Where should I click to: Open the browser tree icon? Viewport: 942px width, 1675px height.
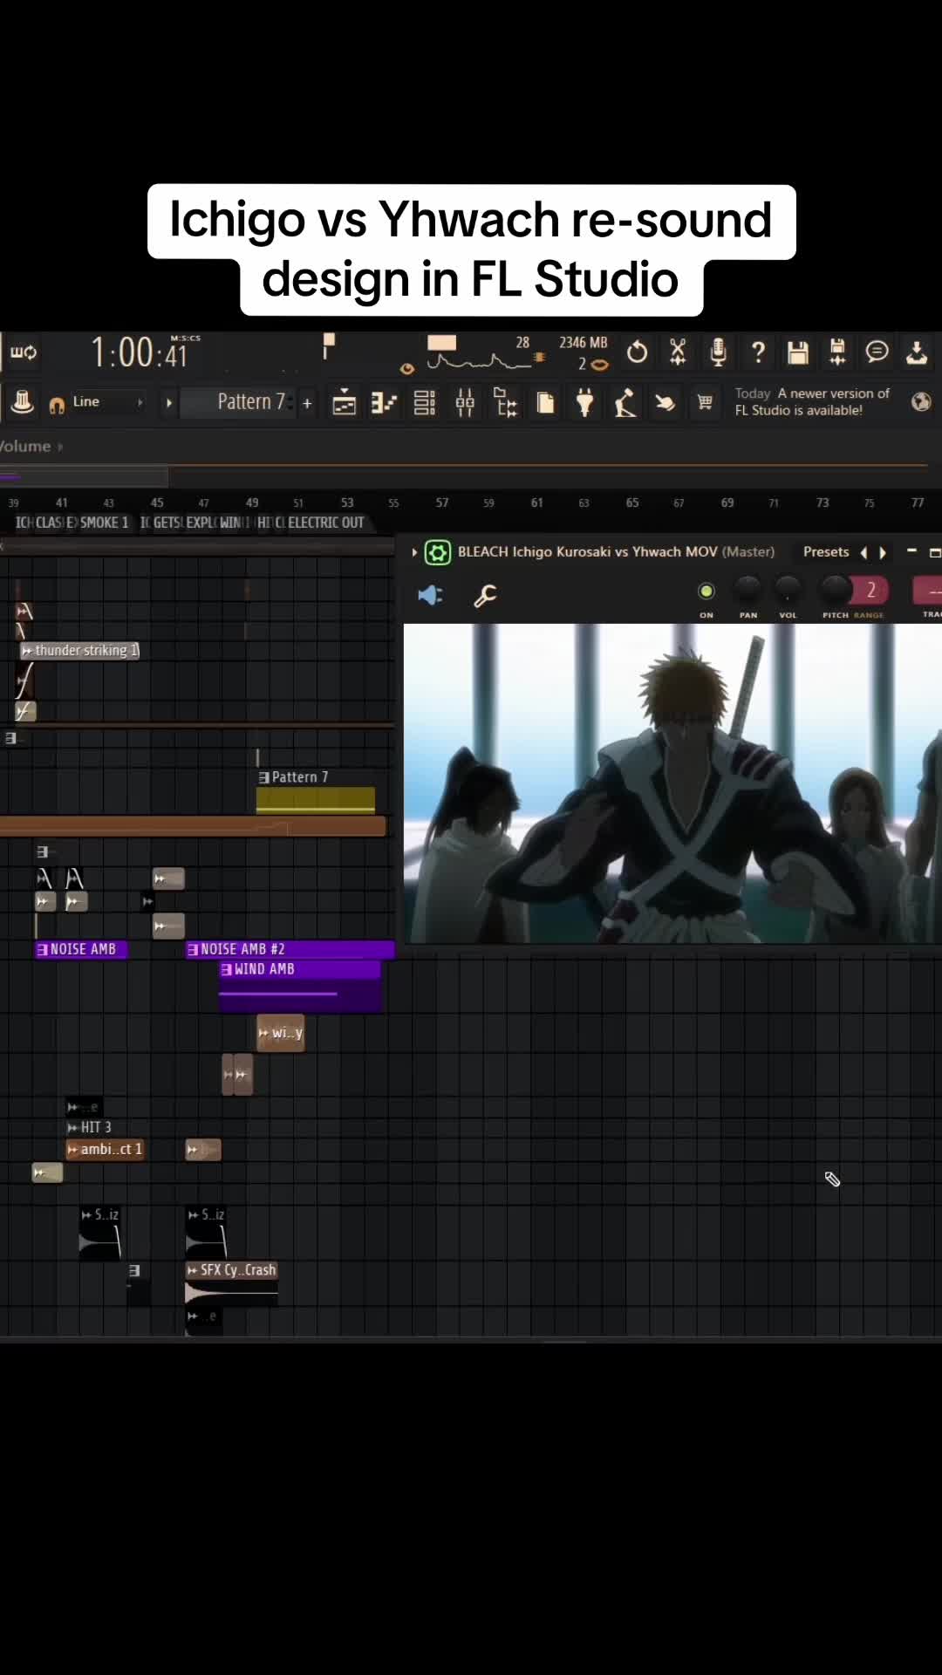click(x=505, y=403)
